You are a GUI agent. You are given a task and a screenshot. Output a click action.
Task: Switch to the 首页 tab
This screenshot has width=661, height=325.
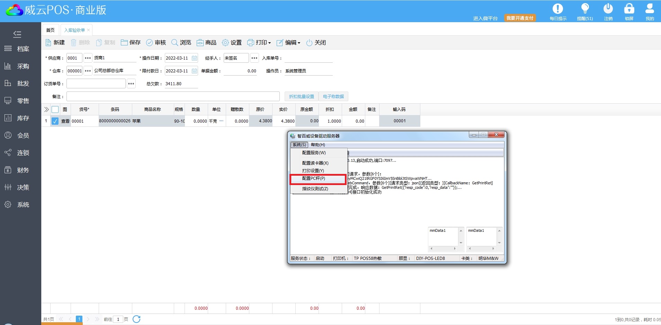50,30
